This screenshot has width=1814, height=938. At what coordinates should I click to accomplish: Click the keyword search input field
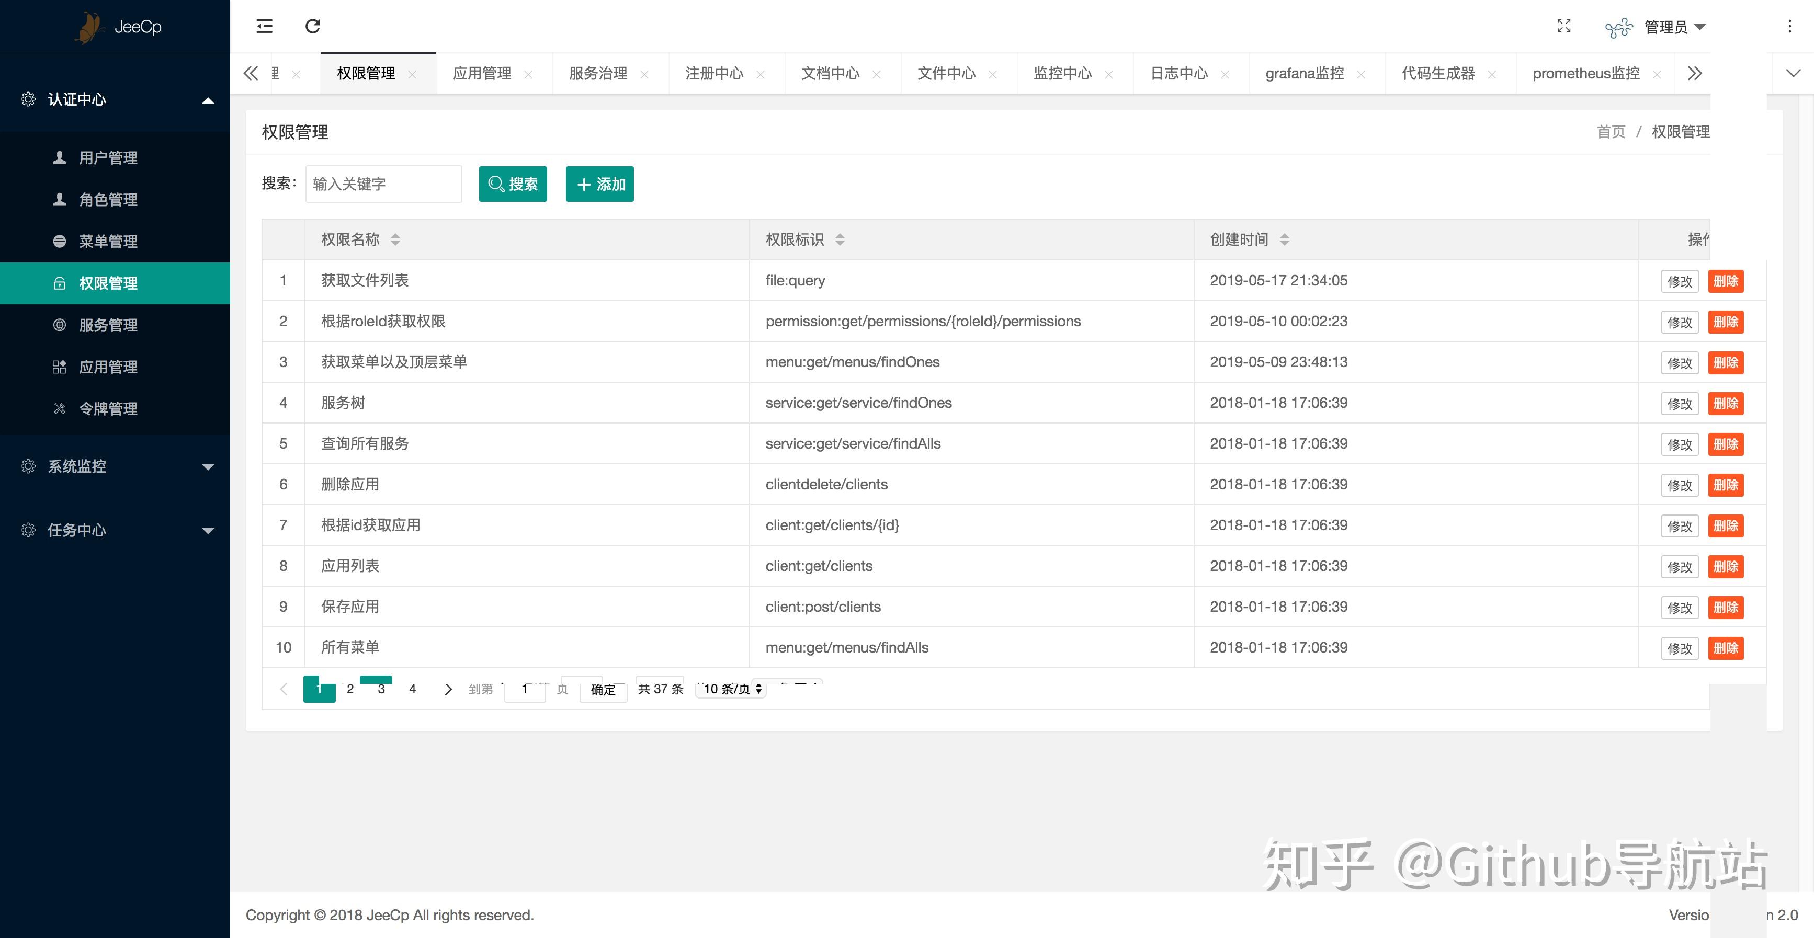[383, 184]
